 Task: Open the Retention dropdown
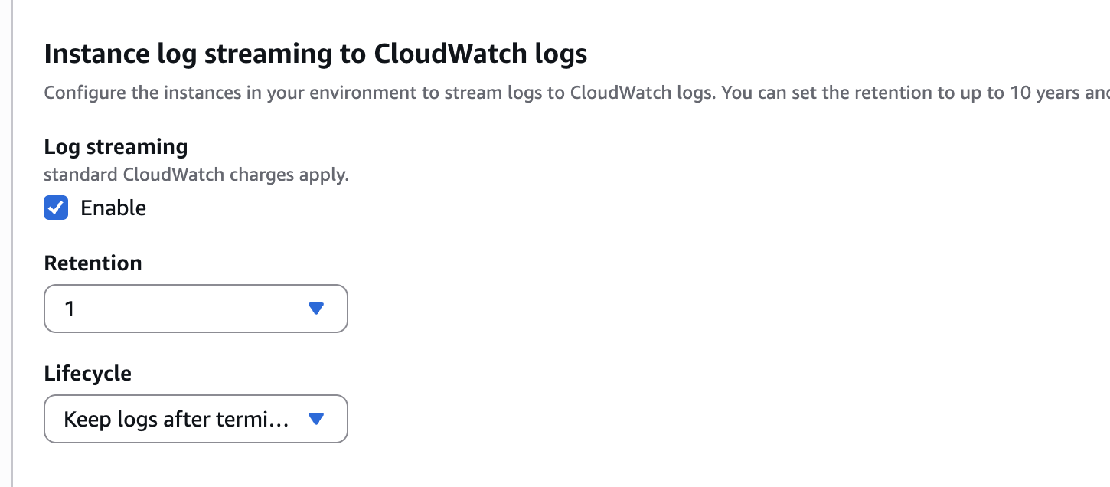click(x=196, y=309)
